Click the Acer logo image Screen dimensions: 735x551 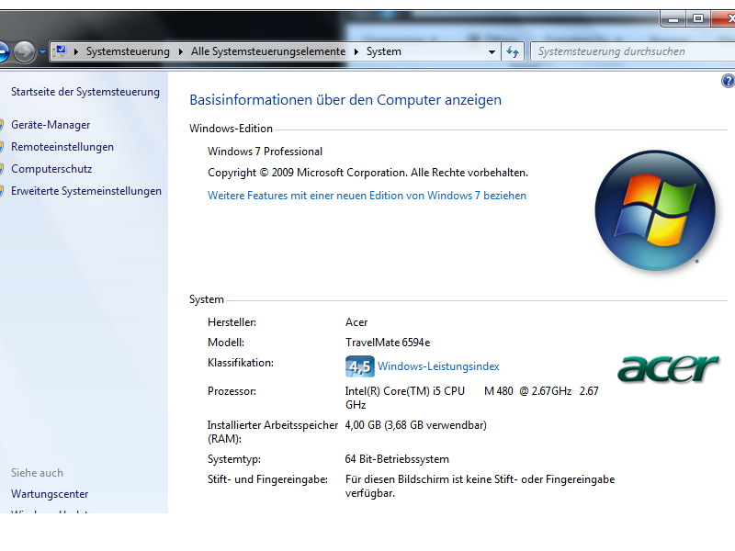pyautogui.click(x=669, y=369)
